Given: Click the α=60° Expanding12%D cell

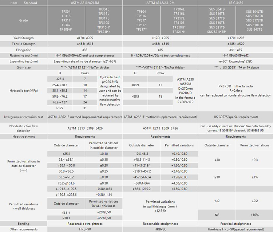Looking at the screenshot, I should point(236,61).
